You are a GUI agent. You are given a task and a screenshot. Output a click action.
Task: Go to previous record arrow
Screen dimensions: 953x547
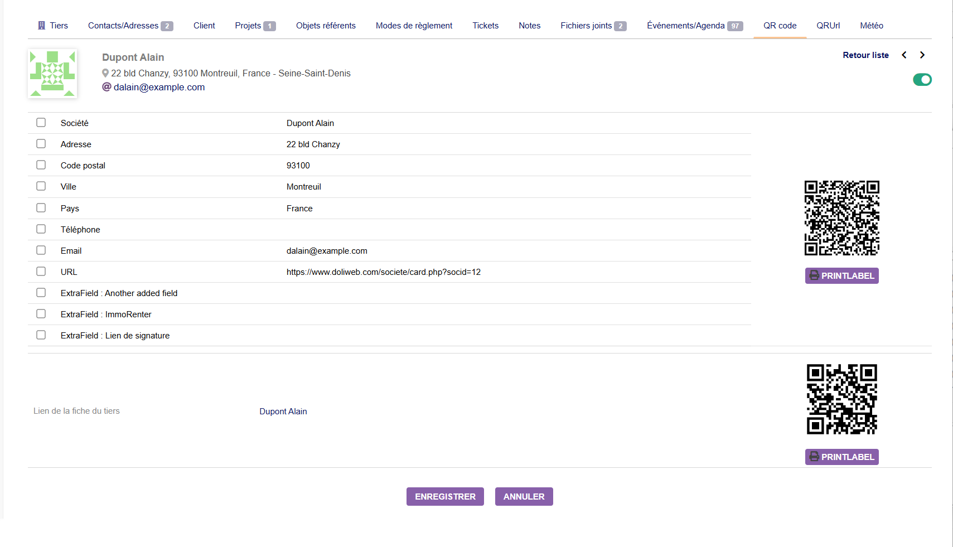tap(904, 55)
